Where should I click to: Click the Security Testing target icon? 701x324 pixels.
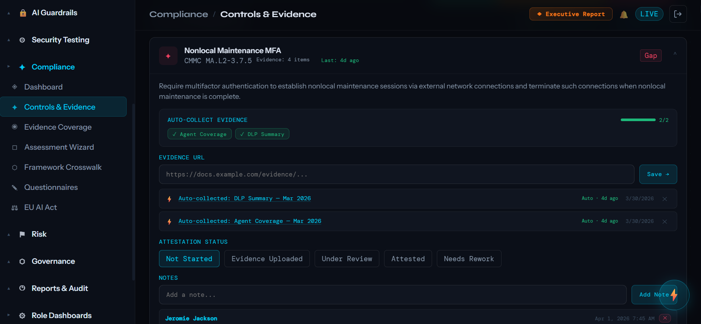tap(22, 40)
